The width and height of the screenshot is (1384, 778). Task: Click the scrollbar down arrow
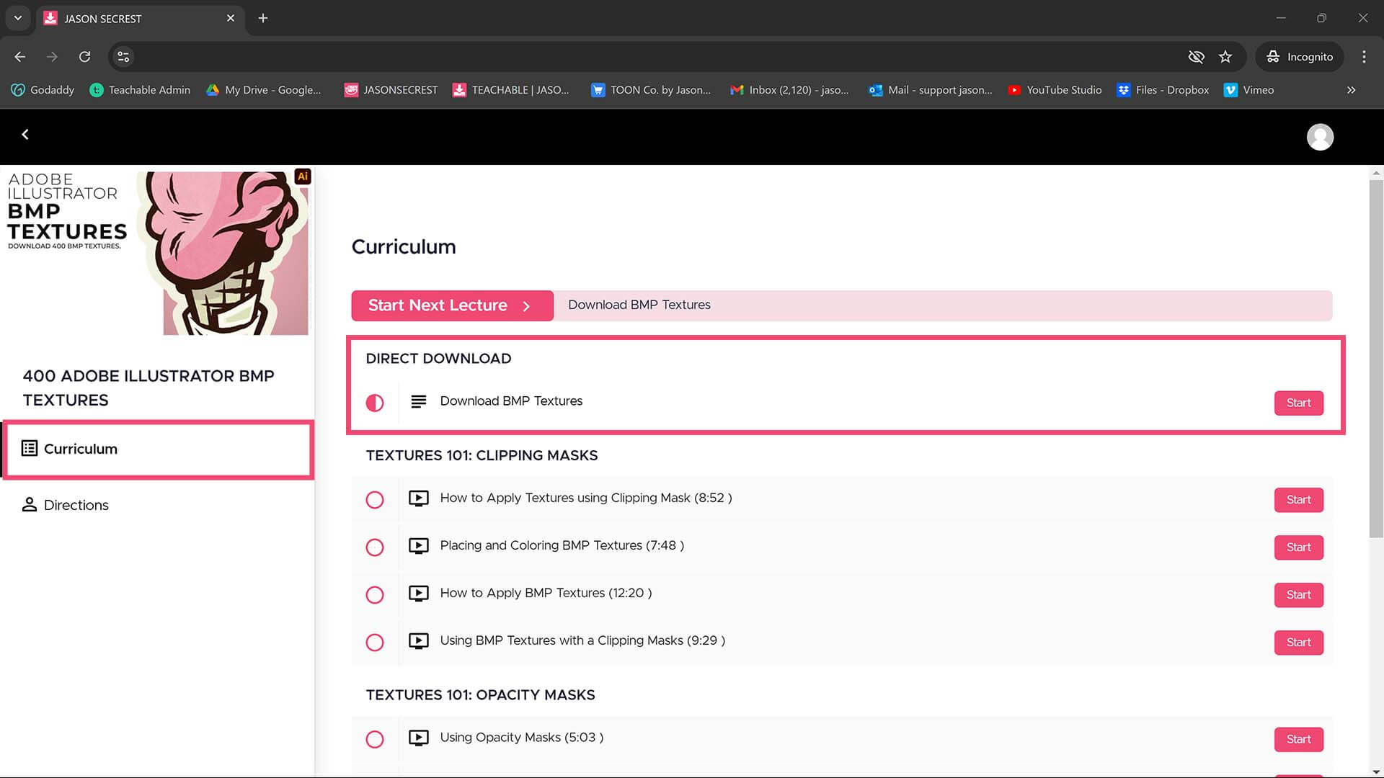coord(1376,772)
